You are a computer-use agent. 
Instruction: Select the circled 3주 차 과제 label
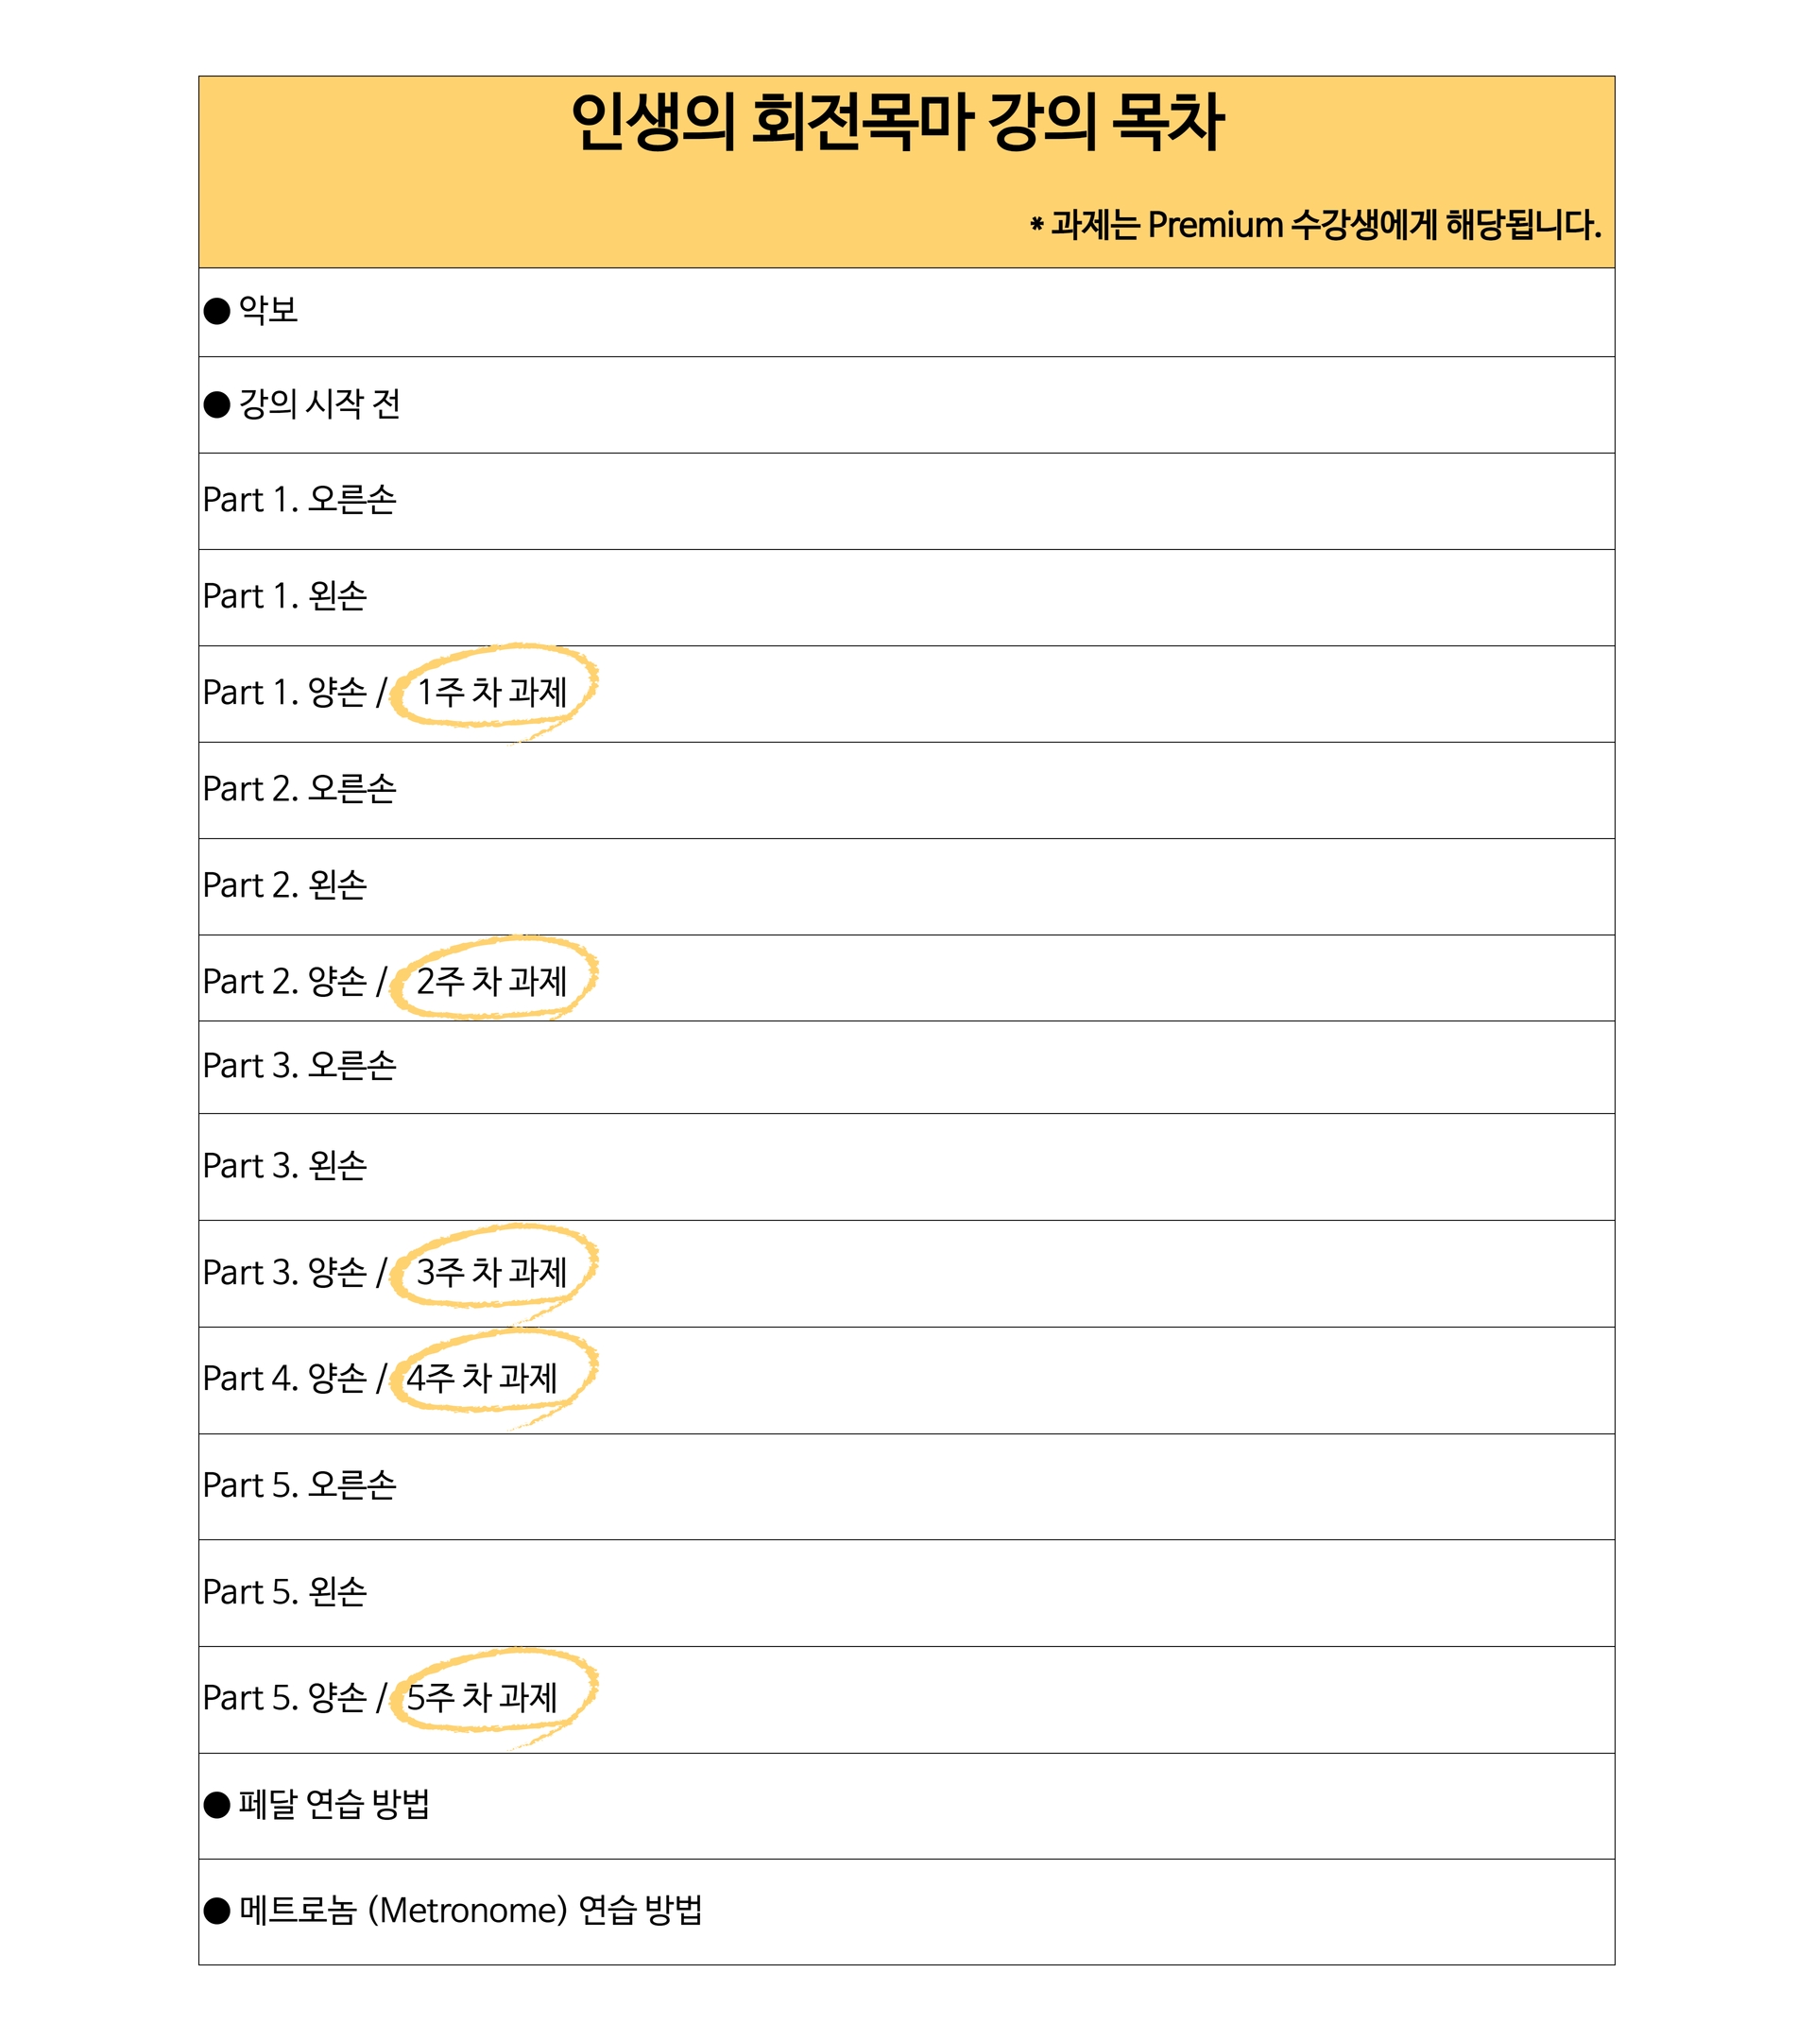491,1271
